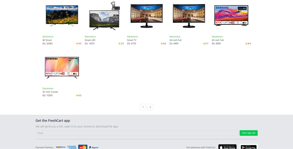
Task: Open the Google Play download badge
Action: 249,147
